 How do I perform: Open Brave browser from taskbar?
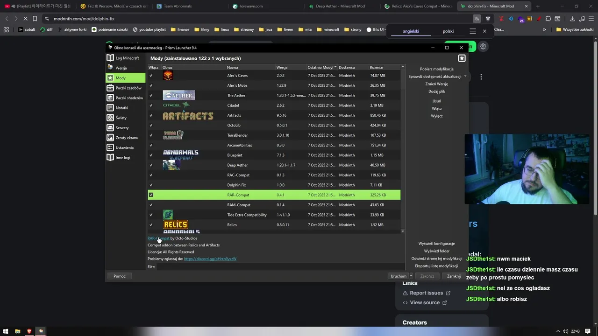(x=29, y=331)
